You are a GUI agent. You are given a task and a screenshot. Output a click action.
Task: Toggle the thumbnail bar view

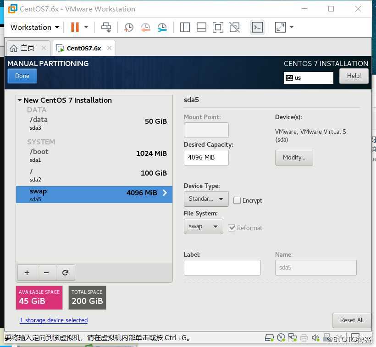pyautogui.click(x=201, y=27)
